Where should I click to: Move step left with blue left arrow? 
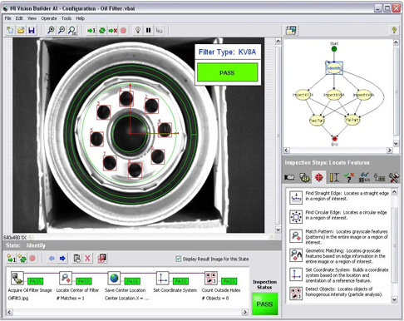(52, 259)
